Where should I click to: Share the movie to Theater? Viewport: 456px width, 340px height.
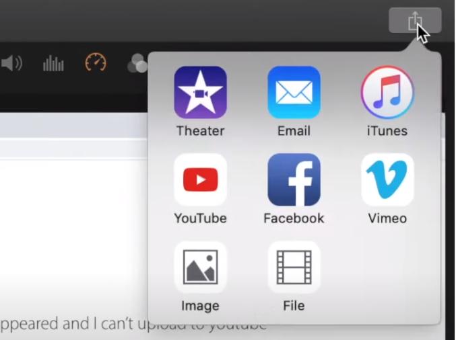[200, 92]
